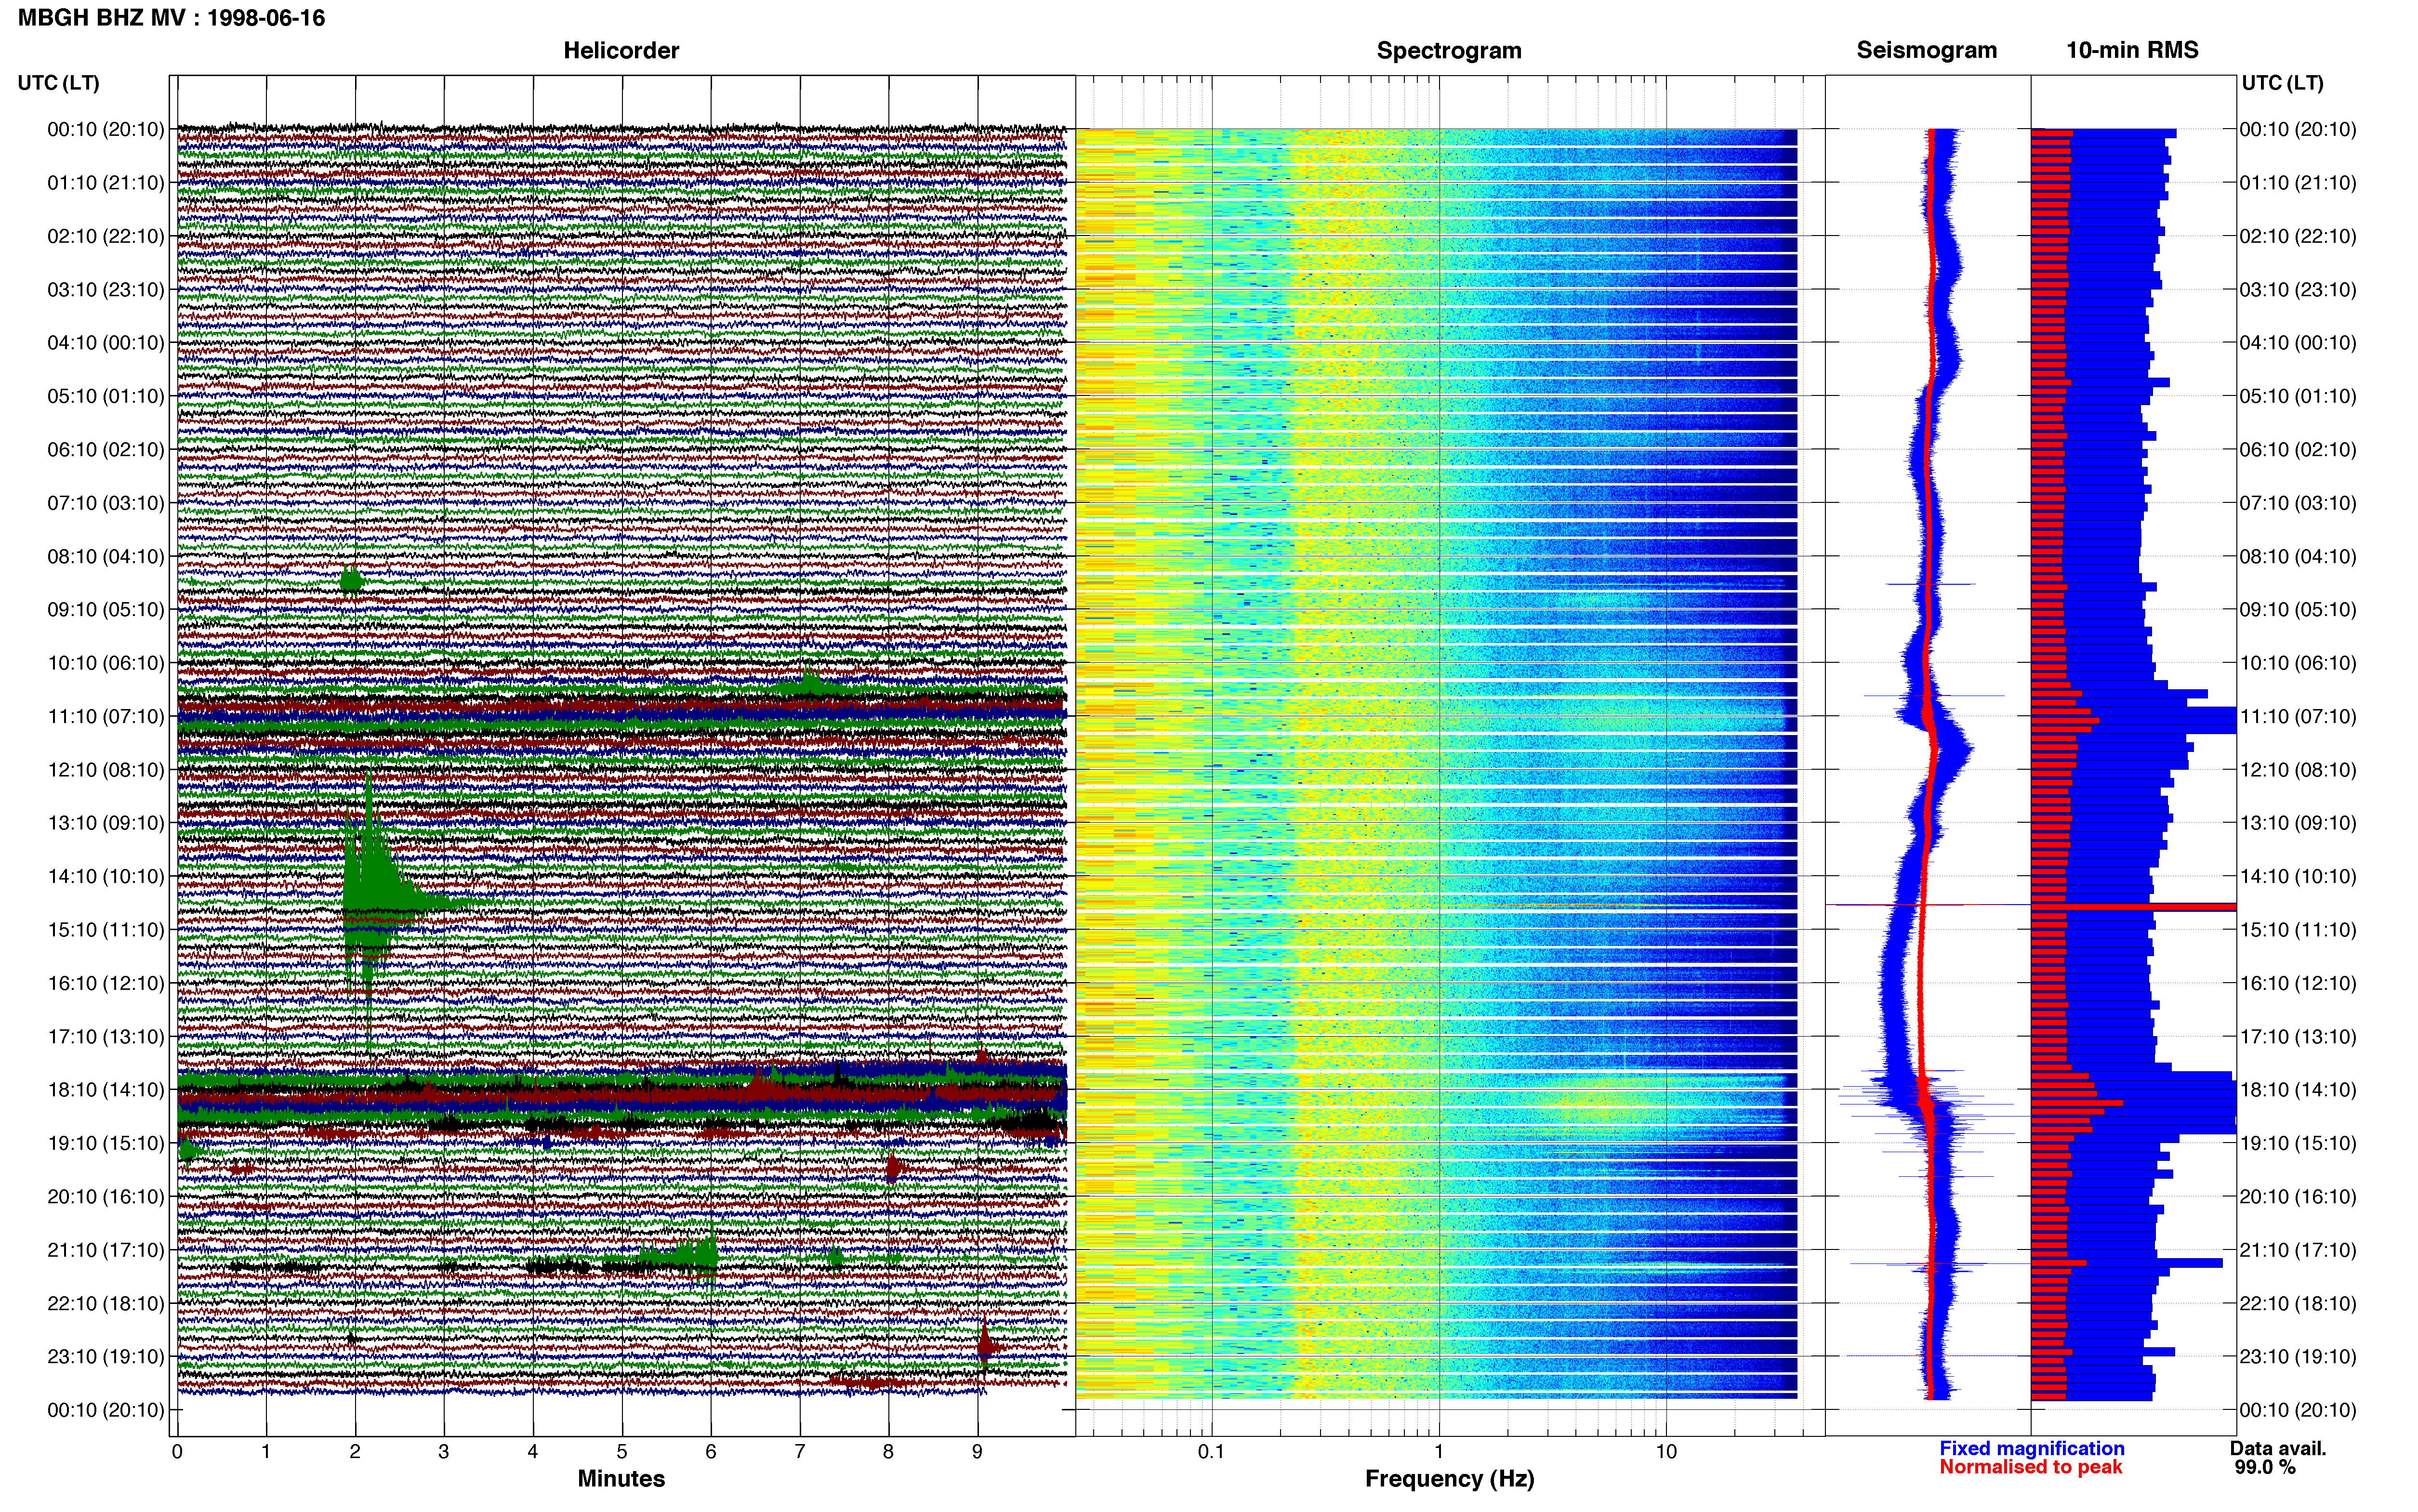The width and height of the screenshot is (2418, 1512).
Task: Click left time label '08:10 (04:10)'
Action: pyautogui.click(x=106, y=556)
